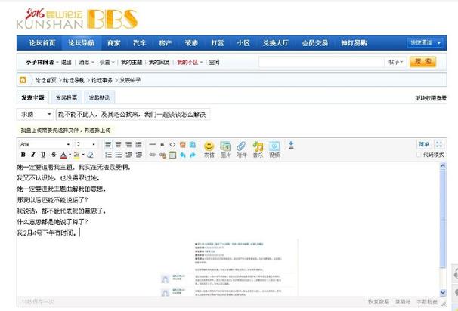The image size is (458, 311).
Task: Switch editor to 简单 mode
Action: pos(424,143)
